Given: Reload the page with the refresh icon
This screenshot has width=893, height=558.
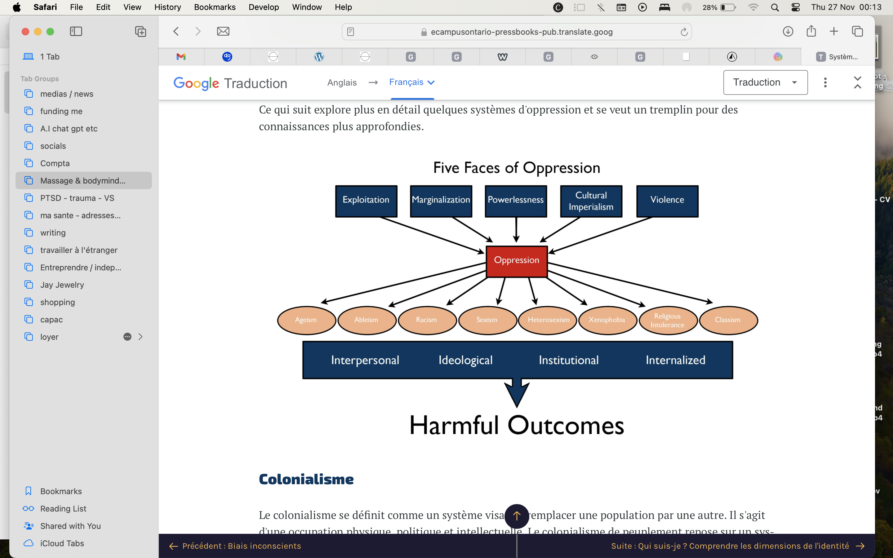Looking at the screenshot, I should click(x=684, y=32).
